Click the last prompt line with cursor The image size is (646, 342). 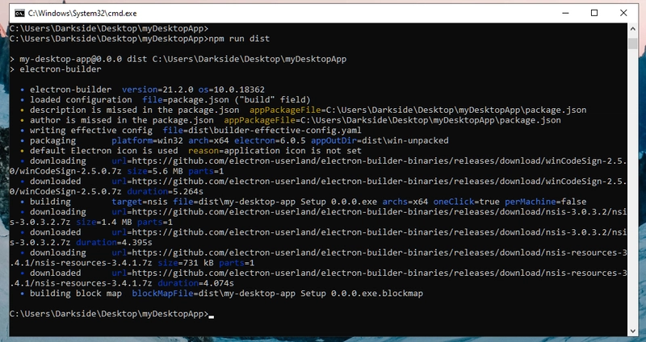coord(111,314)
